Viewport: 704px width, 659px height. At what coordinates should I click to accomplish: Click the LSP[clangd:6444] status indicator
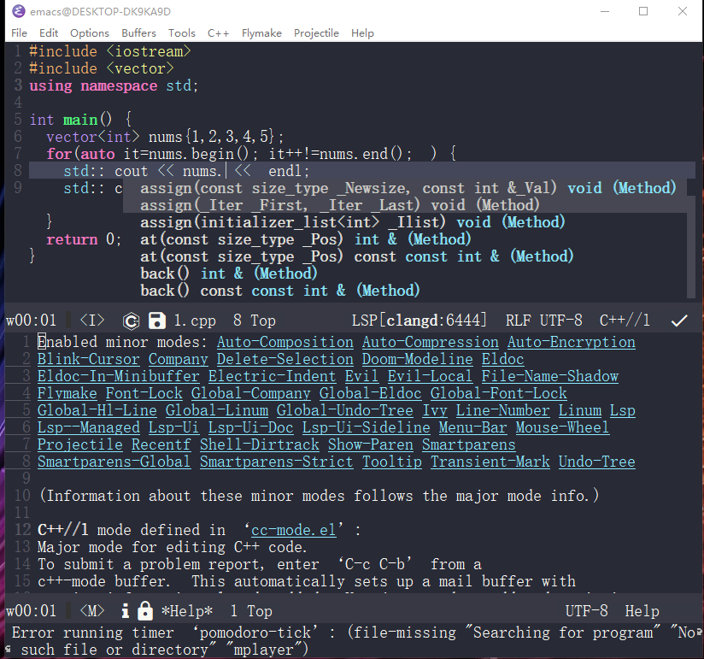pyautogui.click(x=419, y=321)
